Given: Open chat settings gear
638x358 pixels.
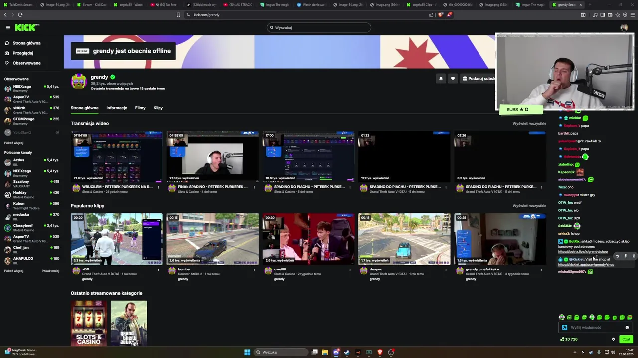Looking at the screenshot, I should pyautogui.click(x=614, y=339).
